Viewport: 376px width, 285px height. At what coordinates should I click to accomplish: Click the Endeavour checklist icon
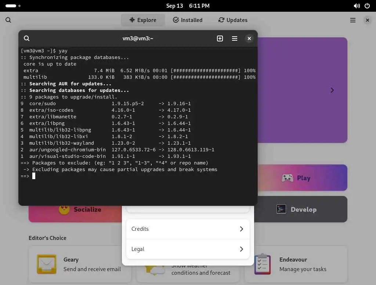(263, 264)
